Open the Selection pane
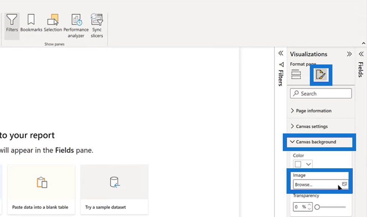This screenshot has width=367, height=217. [x=53, y=23]
